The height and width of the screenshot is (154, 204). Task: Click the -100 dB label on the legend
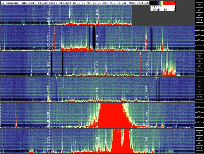(155, 10)
